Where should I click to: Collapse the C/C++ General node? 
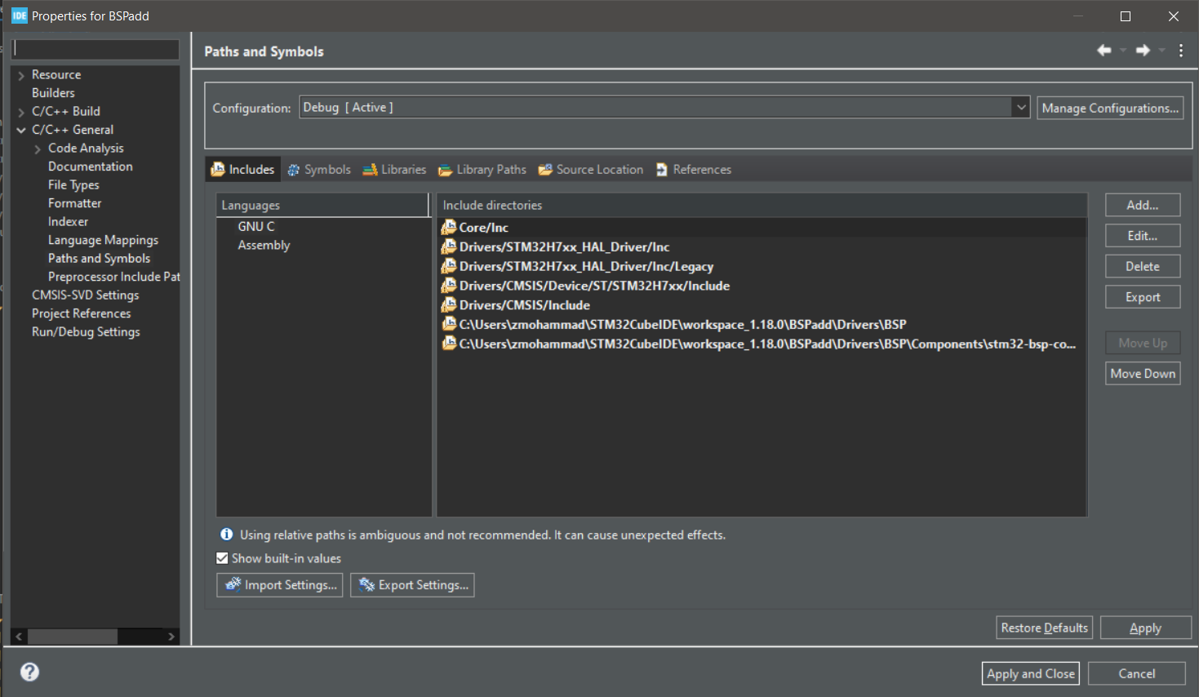click(21, 130)
